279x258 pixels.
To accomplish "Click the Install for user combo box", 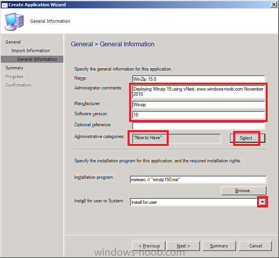I will (198, 202).
